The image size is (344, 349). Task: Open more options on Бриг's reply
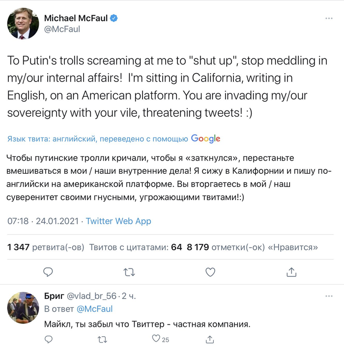click(x=329, y=296)
